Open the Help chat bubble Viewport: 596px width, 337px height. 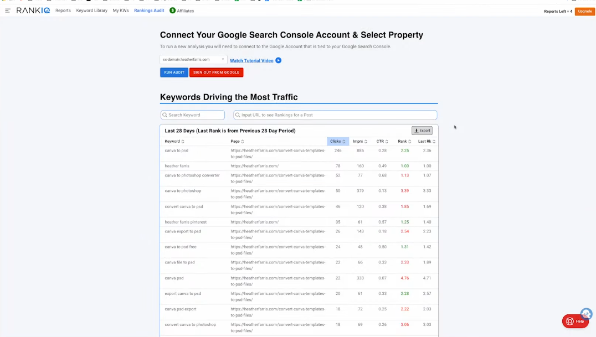(574, 321)
